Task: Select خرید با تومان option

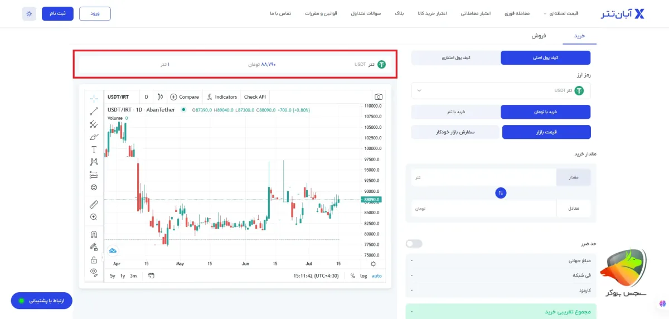Action: pos(545,112)
